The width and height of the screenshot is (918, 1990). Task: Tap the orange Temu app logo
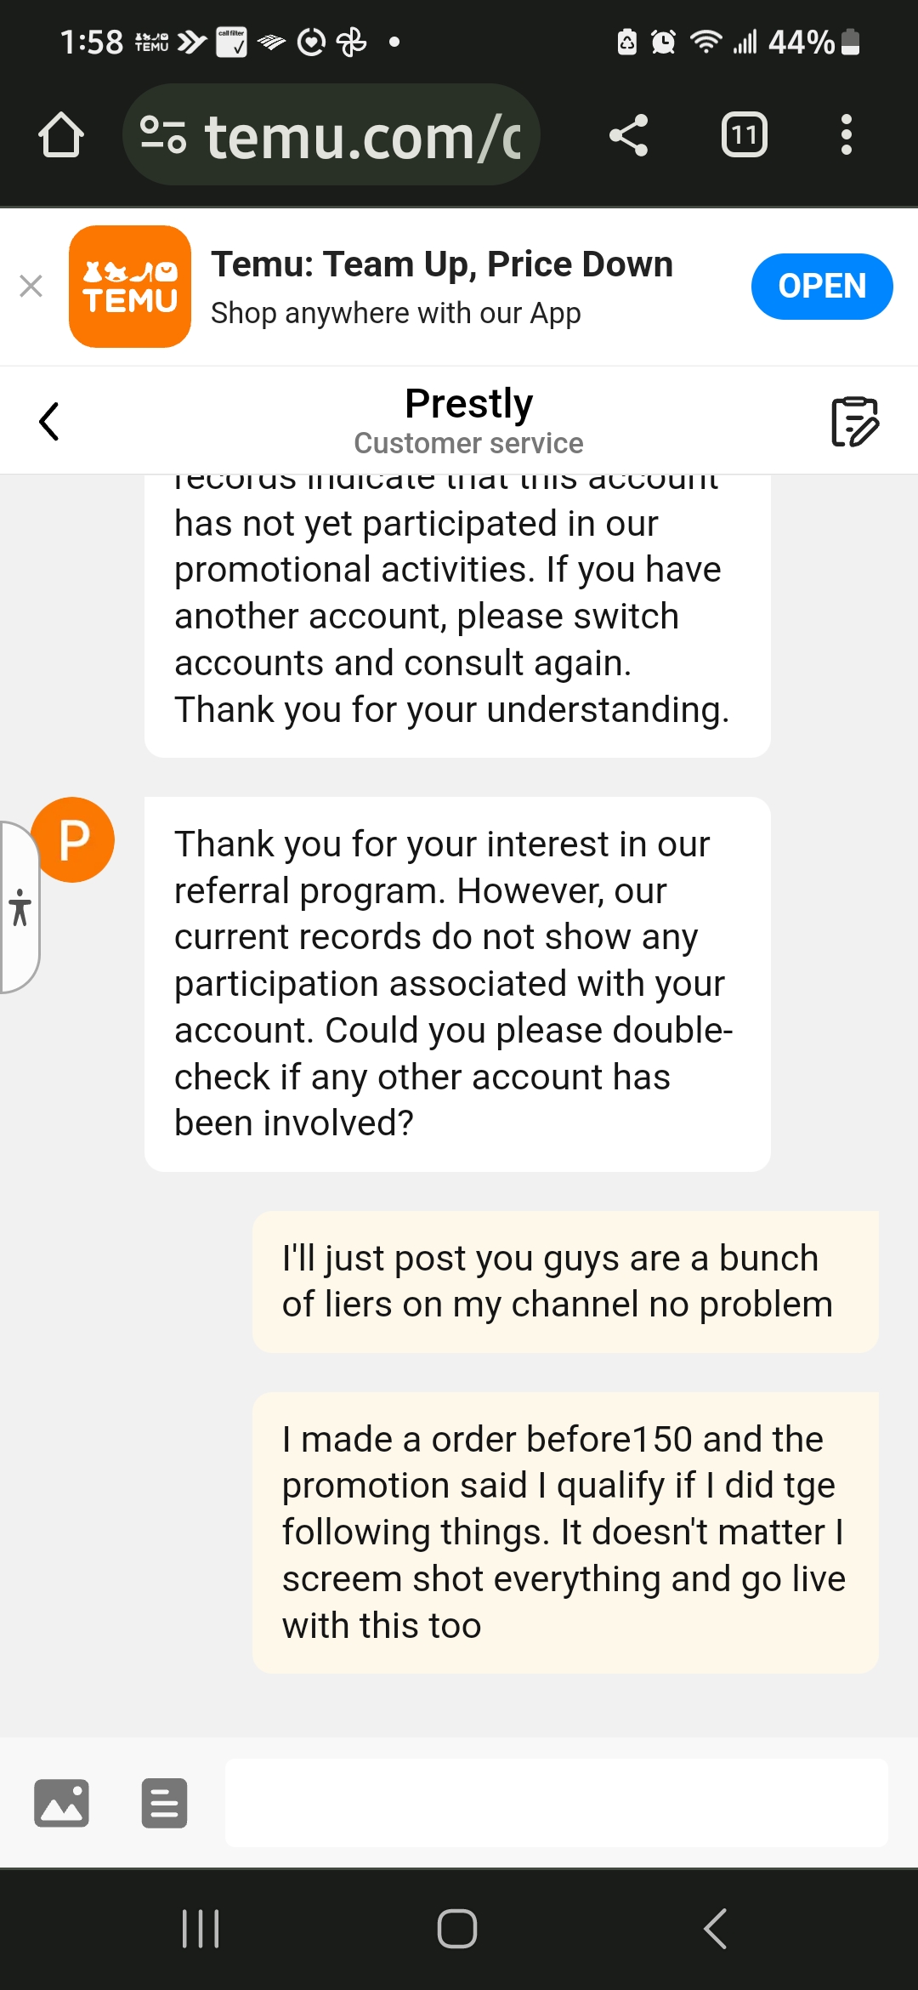pos(130,287)
